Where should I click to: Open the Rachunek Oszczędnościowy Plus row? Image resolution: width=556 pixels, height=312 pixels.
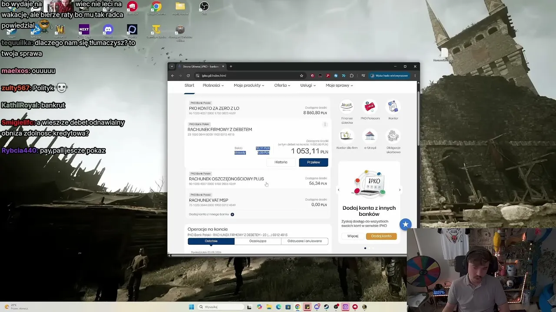click(258, 179)
